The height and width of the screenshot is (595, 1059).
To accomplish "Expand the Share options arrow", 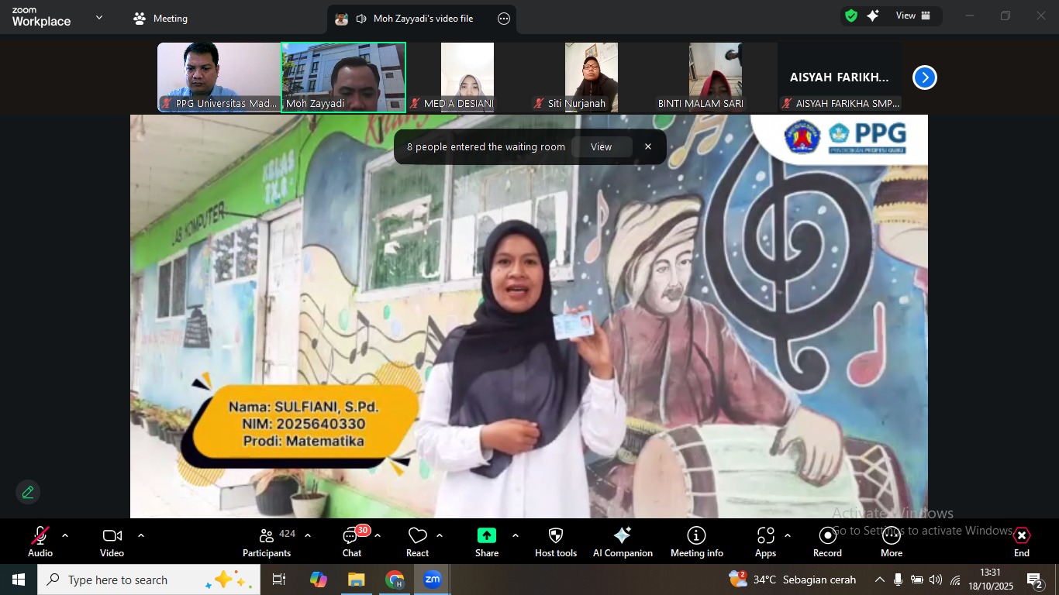I will click(516, 535).
